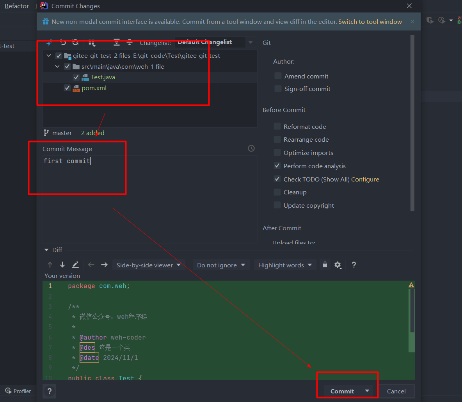Uncheck the pom.xml checkbox
This screenshot has width=462, height=402.
point(67,88)
